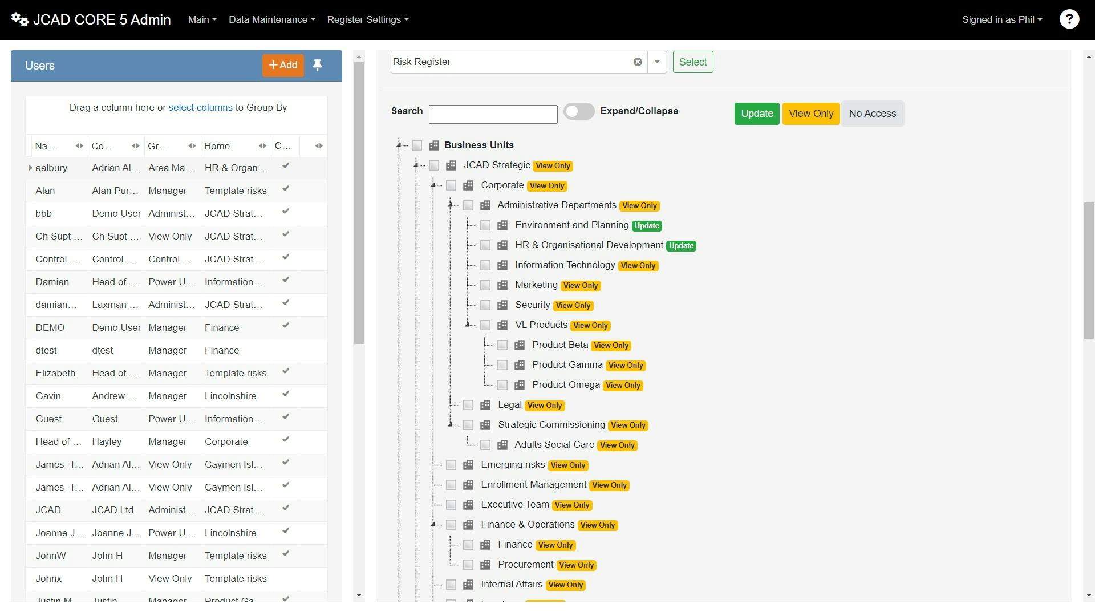This screenshot has height=616, width=1095.
Task: Toggle the Expand/Collapse switch
Action: [579, 111]
